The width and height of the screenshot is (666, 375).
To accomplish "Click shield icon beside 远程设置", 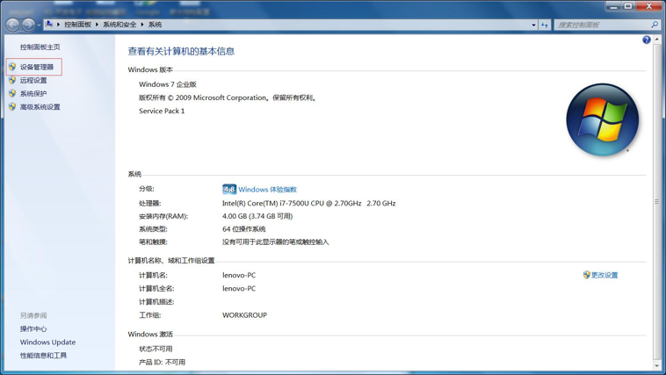I will point(12,80).
